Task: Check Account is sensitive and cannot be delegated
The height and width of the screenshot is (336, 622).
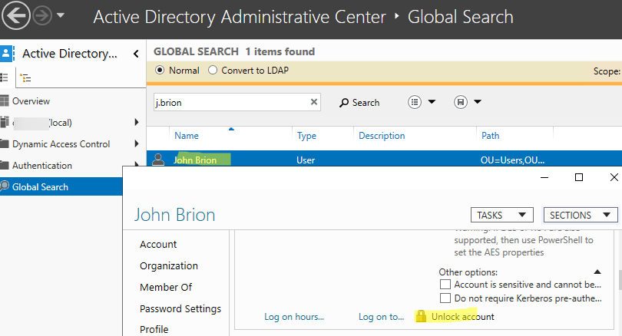Action: pyautogui.click(x=445, y=285)
